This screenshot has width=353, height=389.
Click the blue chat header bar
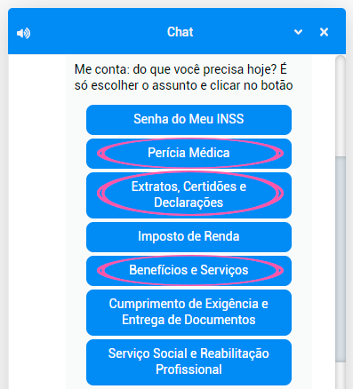[177, 31]
